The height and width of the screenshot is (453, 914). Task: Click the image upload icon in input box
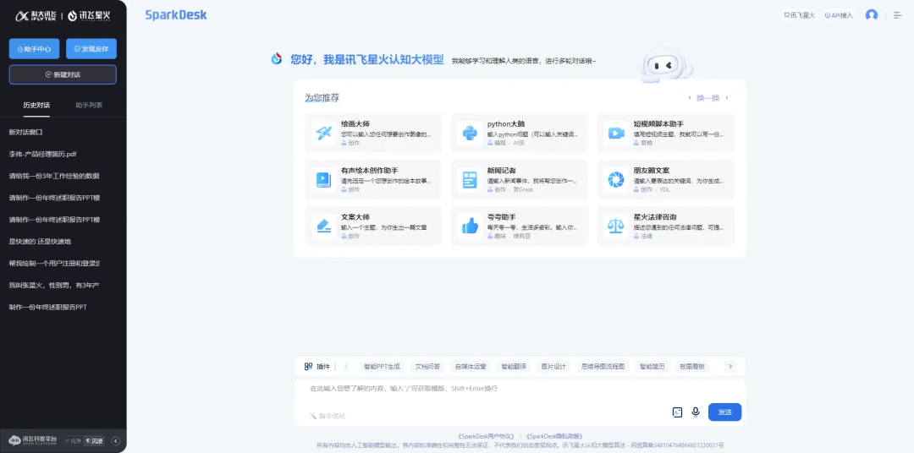coord(677,412)
